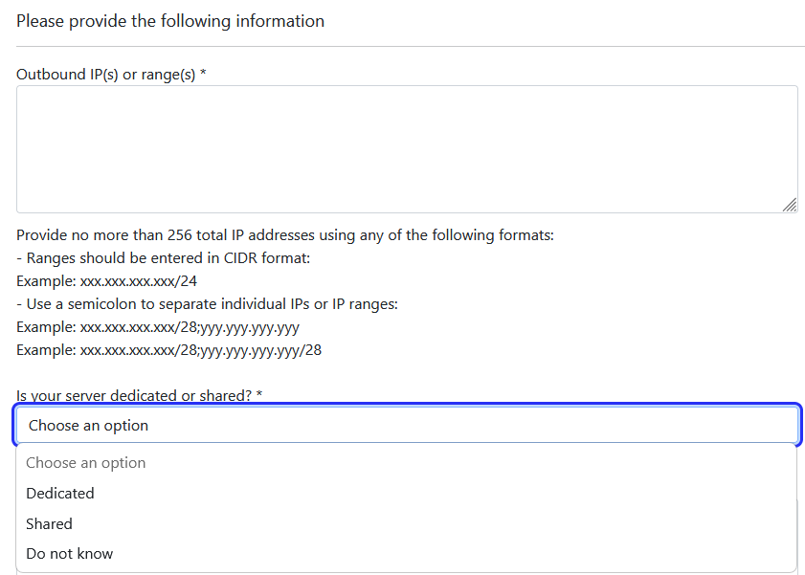Click the xxx.xxx.xxx.xxx/24 example text
805x575 pixels.
[x=139, y=281]
